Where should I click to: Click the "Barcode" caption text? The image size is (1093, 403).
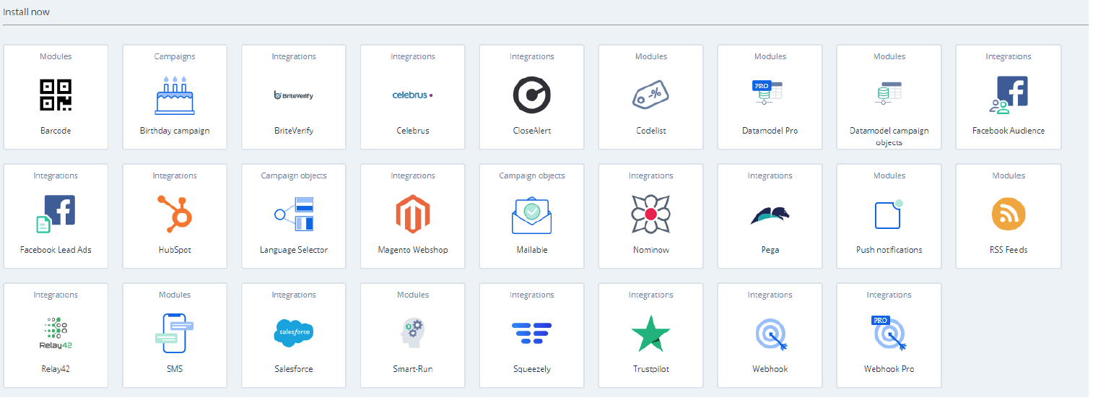click(x=56, y=131)
